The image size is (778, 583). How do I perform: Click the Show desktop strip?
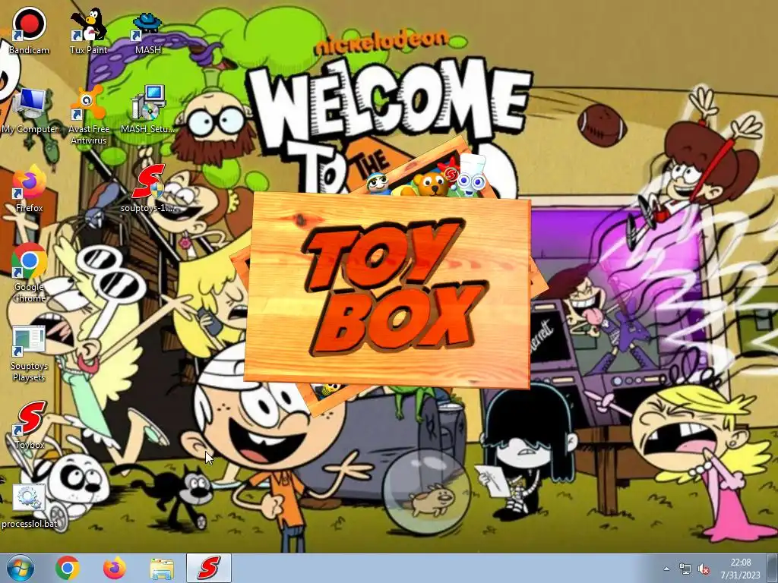(x=773, y=568)
